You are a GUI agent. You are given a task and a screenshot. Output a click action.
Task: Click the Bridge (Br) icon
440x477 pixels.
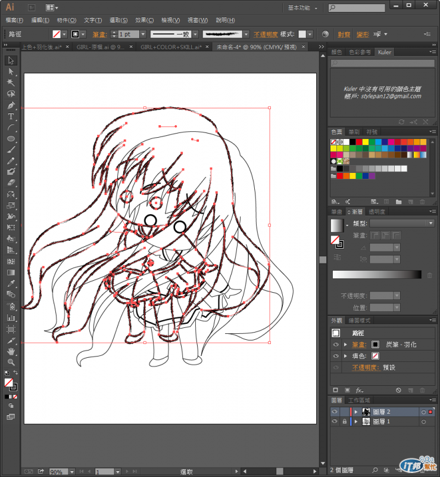pyautogui.click(x=32, y=8)
